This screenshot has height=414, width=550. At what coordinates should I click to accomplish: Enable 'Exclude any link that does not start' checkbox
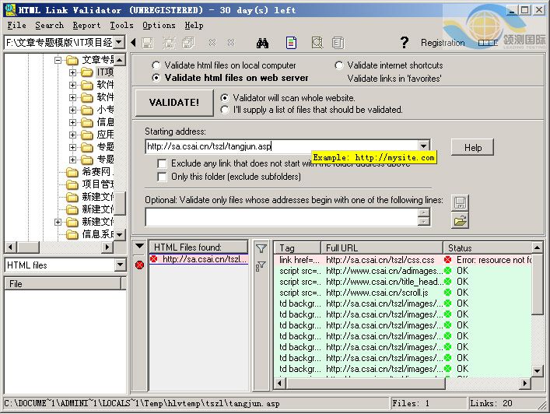162,164
